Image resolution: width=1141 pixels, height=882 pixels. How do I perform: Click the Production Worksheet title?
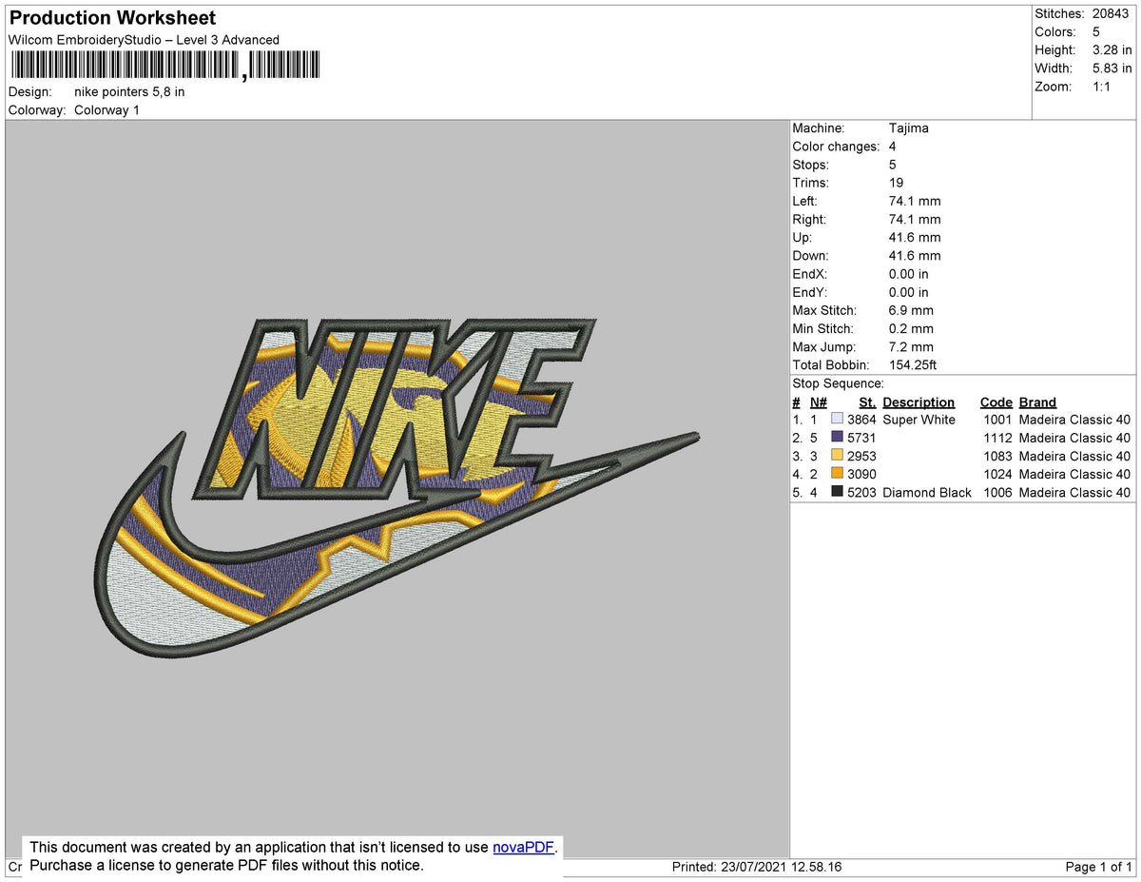click(x=111, y=18)
